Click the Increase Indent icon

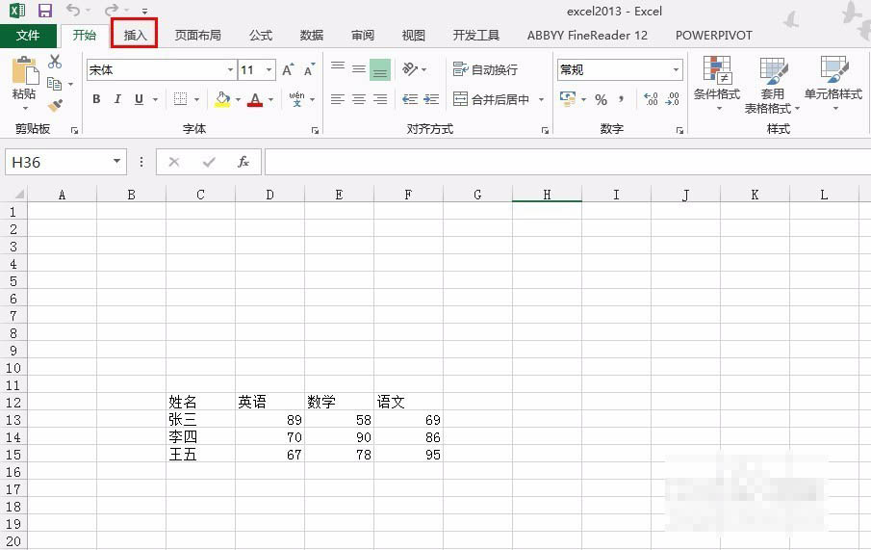pyautogui.click(x=432, y=99)
